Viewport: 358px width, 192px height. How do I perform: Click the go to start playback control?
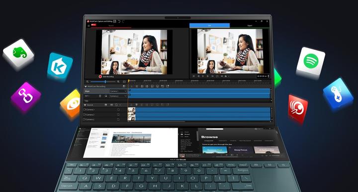click(193, 76)
